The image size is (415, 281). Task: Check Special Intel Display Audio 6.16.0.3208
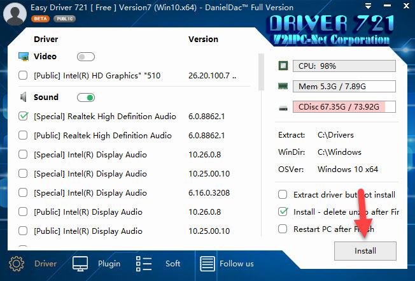23,192
